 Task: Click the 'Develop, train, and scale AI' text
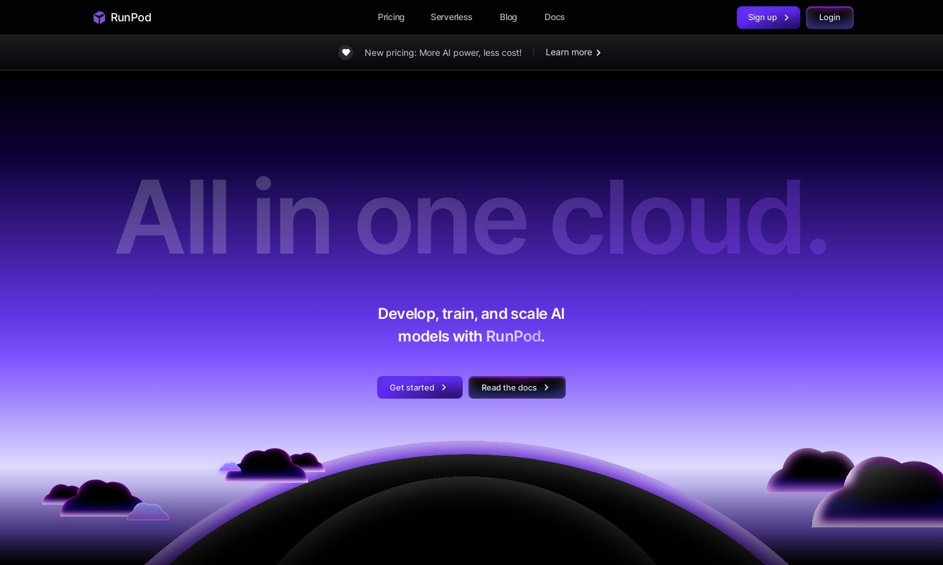[x=472, y=313]
